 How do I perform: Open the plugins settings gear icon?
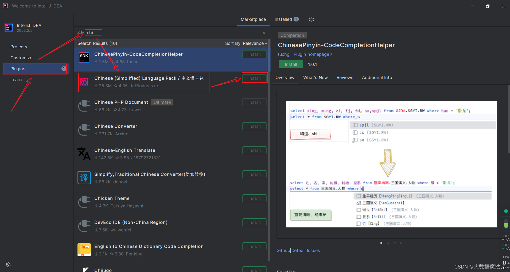click(311, 19)
